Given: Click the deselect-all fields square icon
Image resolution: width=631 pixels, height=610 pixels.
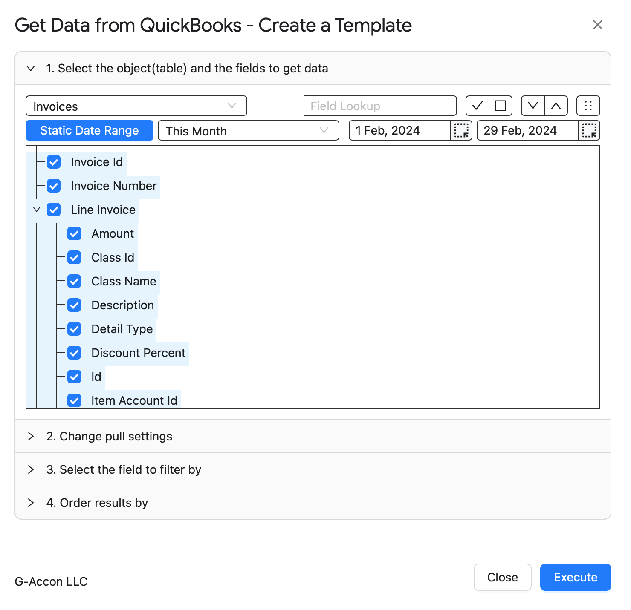Looking at the screenshot, I should click(x=501, y=106).
